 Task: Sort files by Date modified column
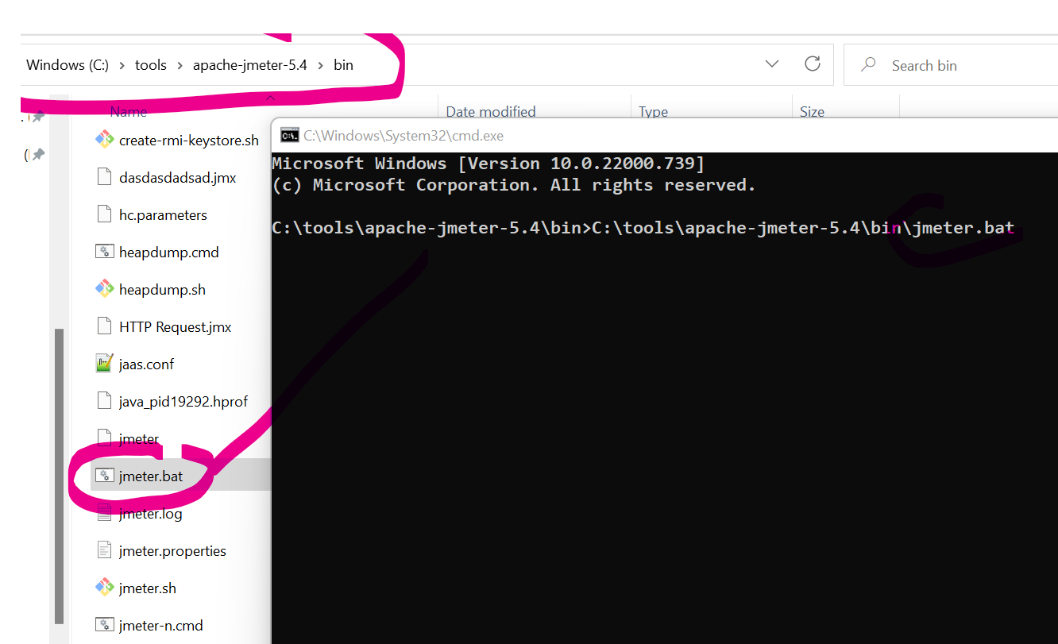click(x=490, y=112)
